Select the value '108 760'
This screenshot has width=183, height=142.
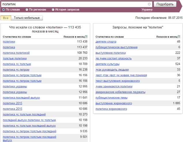point(82,53)
